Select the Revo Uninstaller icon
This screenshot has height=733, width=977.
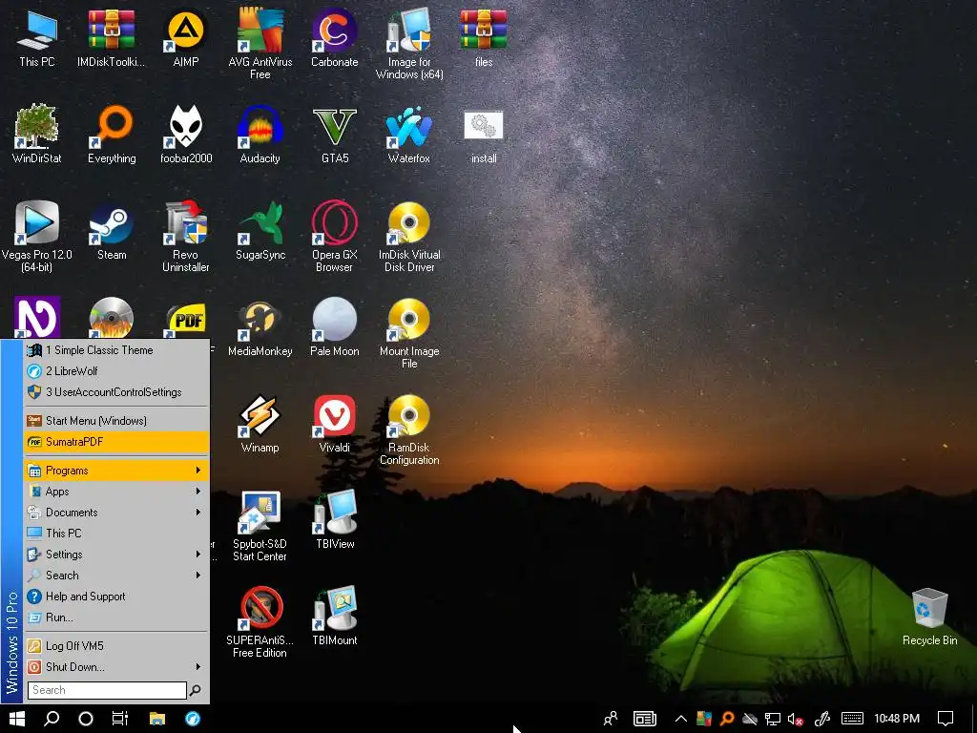pyautogui.click(x=186, y=236)
